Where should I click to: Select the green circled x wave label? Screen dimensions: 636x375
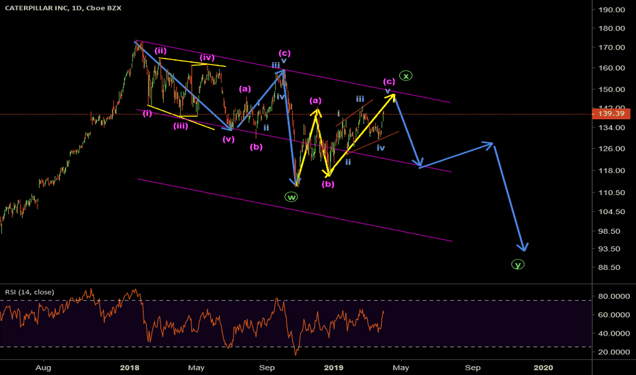(405, 76)
